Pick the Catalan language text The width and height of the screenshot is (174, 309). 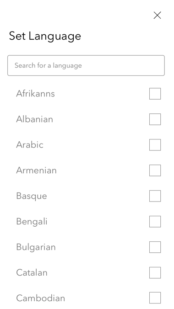(32, 273)
